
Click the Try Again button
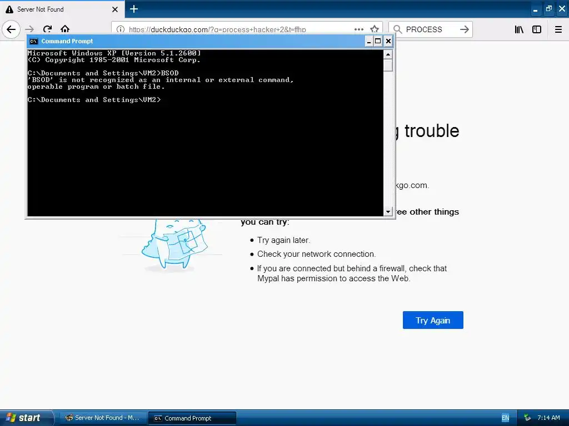[x=433, y=320]
